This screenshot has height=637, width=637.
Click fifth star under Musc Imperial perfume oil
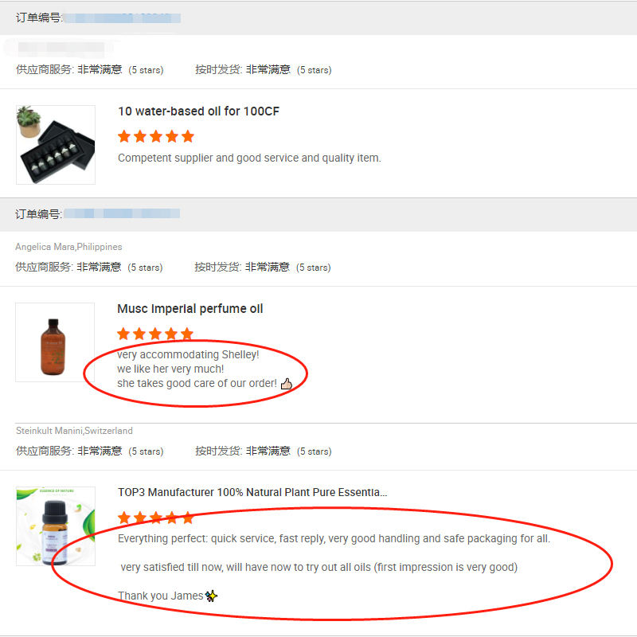(x=187, y=334)
